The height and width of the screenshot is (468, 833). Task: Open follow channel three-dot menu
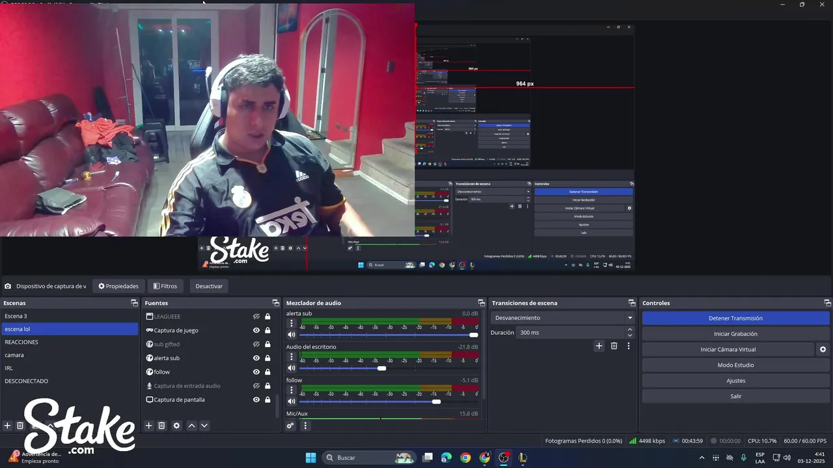pyautogui.click(x=292, y=390)
